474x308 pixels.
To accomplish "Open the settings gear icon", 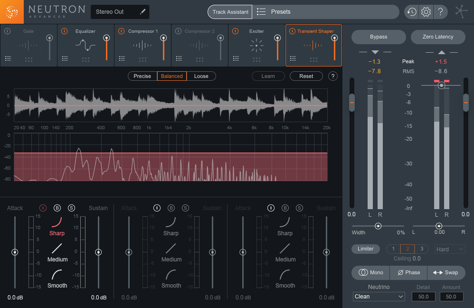I will click(x=426, y=12).
